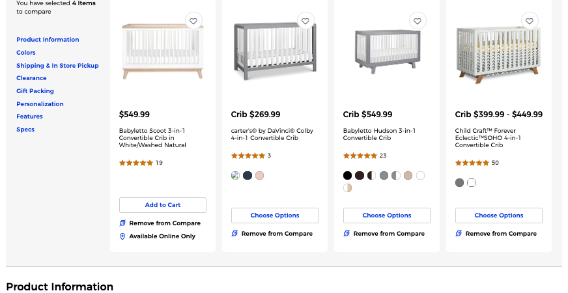Click compare icon under Babyletto Scoot crib
The height and width of the screenshot is (293, 568).
[122, 223]
